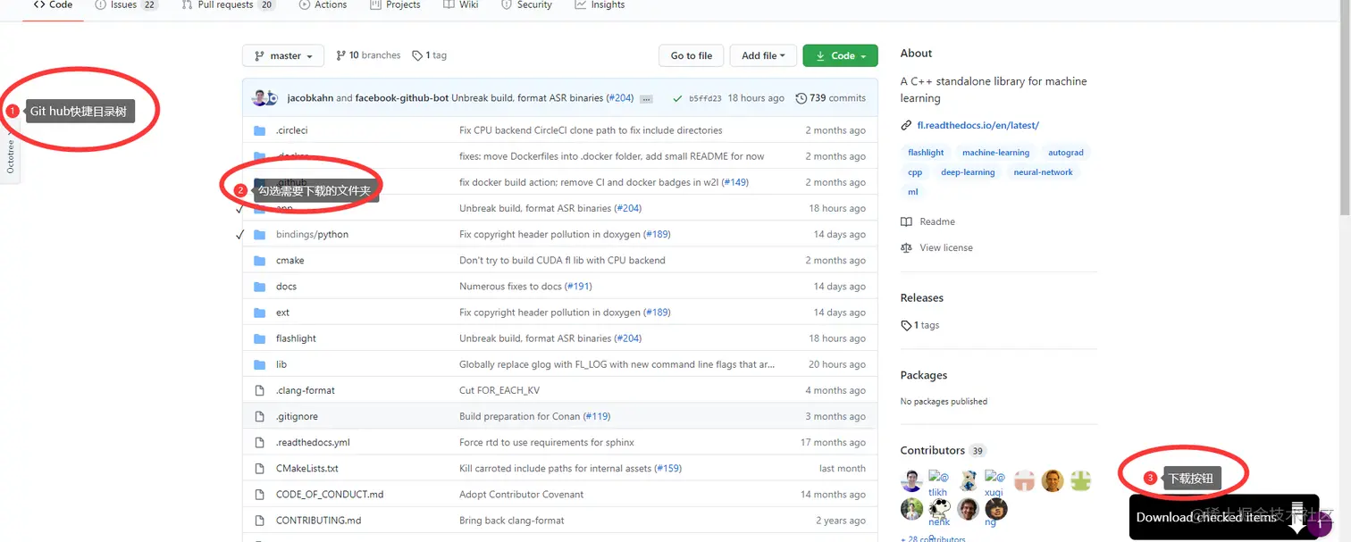Click the book icon beside Readme
The height and width of the screenshot is (542, 1351).
point(907,221)
